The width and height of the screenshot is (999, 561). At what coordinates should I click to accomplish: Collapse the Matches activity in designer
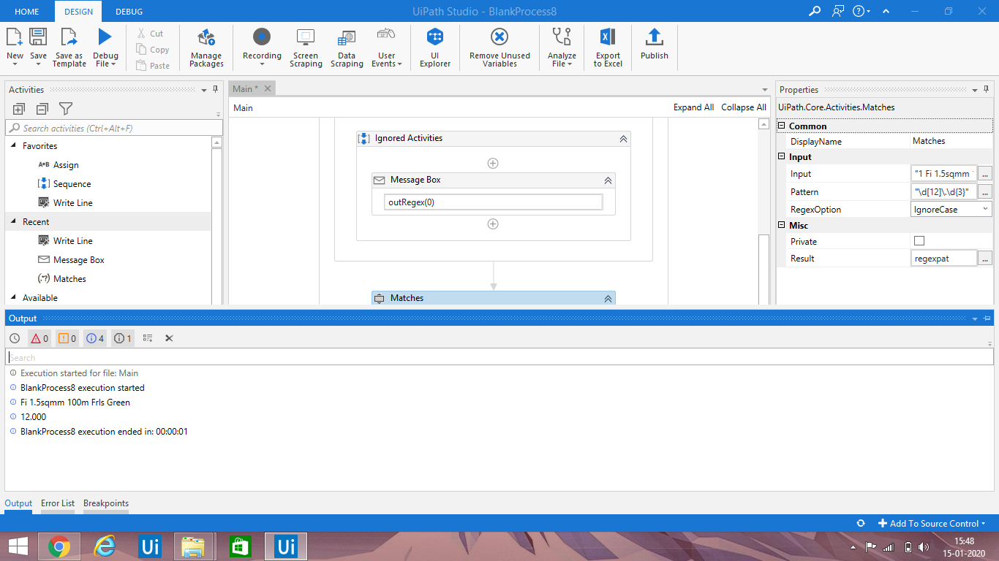(x=608, y=298)
